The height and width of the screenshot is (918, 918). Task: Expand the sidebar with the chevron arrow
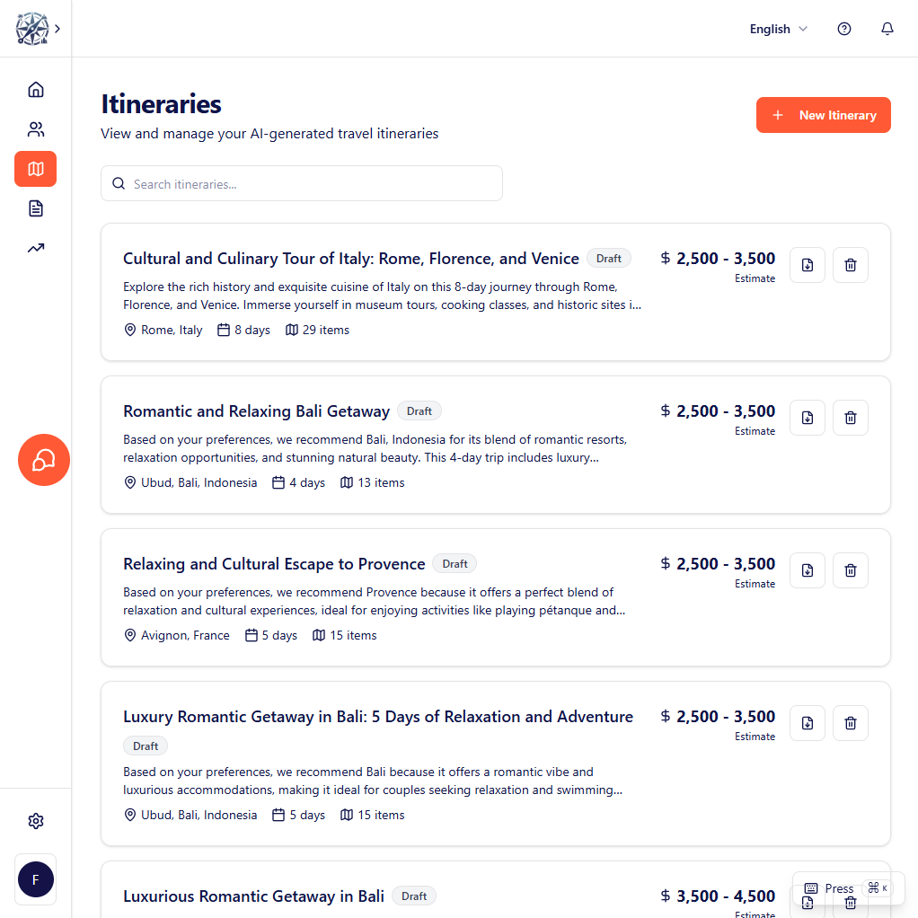point(57,28)
